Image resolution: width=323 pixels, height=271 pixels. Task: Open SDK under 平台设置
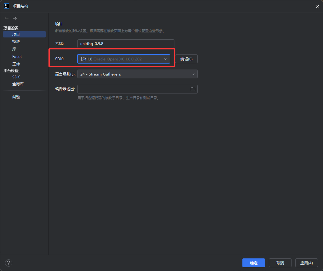pyautogui.click(x=16, y=77)
